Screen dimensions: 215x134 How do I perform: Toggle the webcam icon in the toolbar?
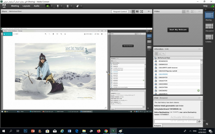[67, 6]
